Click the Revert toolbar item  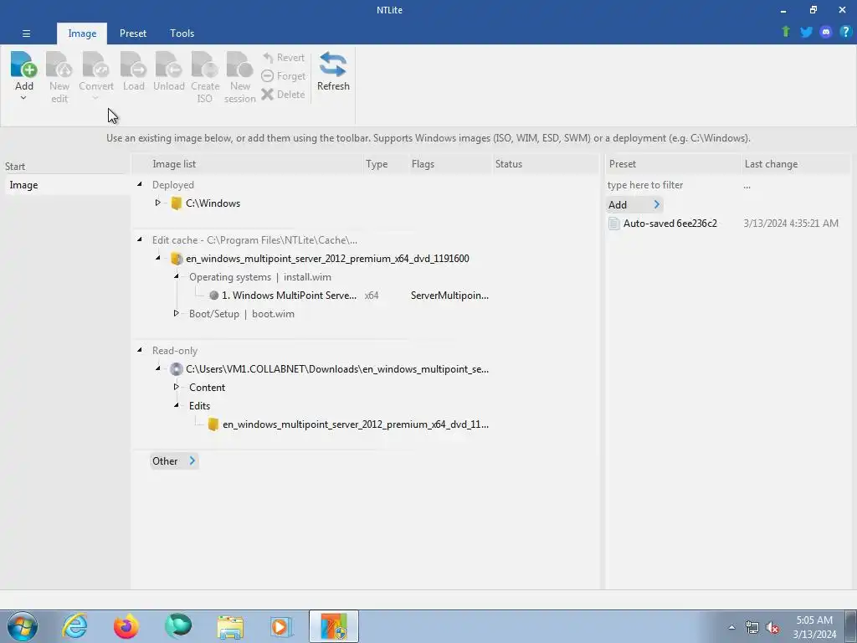click(283, 58)
